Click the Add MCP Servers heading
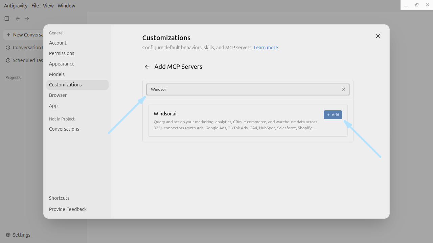The width and height of the screenshot is (433, 243). pos(178,67)
